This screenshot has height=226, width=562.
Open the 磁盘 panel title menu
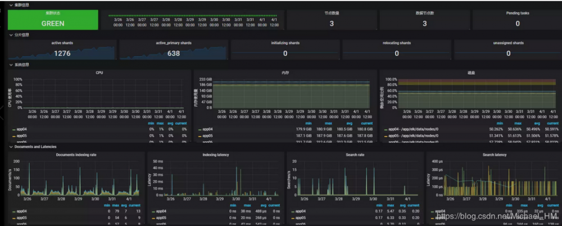pos(470,73)
